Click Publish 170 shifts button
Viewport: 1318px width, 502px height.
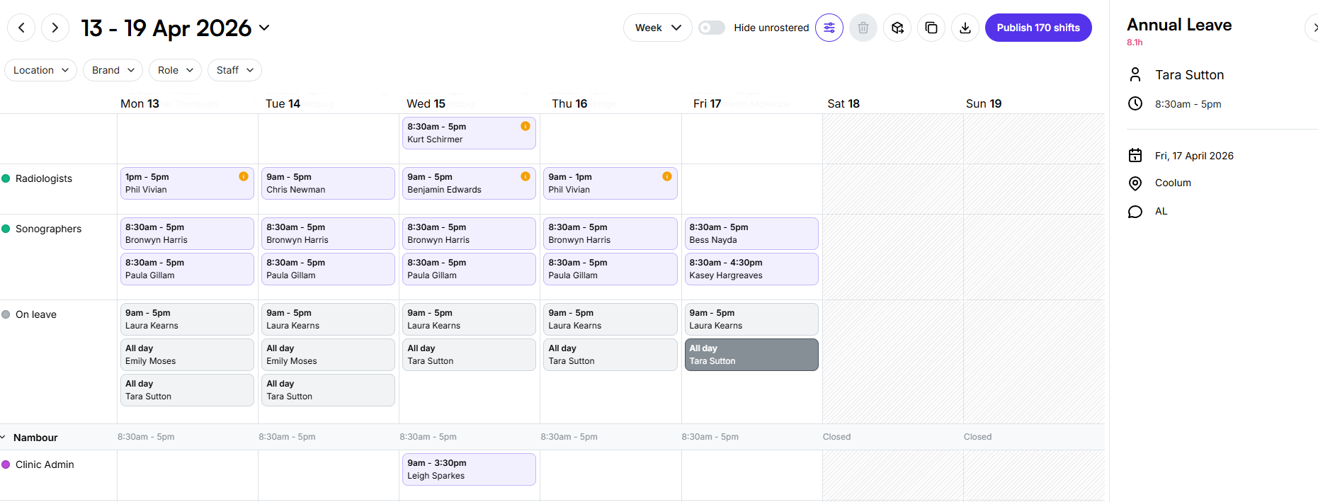(1038, 28)
